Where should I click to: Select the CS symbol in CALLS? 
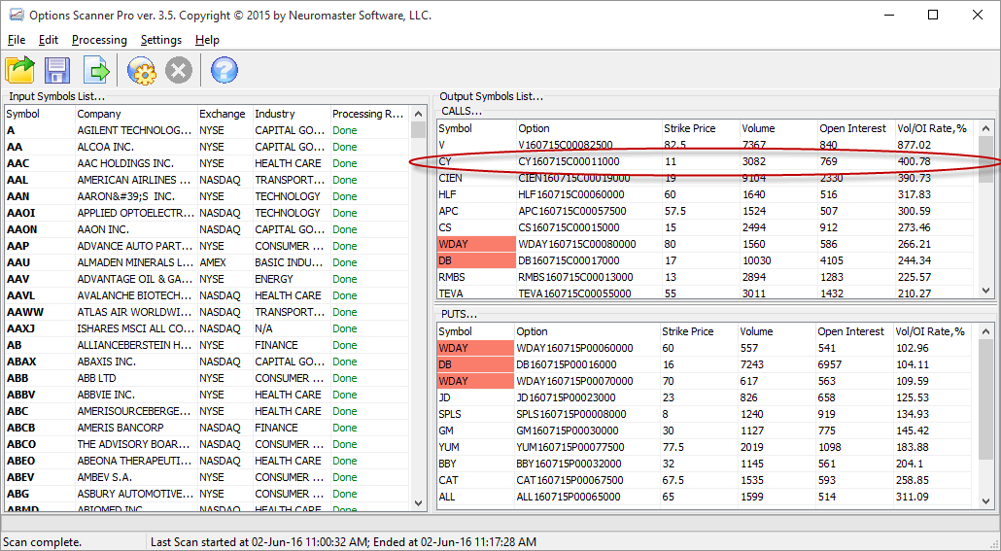pos(445,228)
